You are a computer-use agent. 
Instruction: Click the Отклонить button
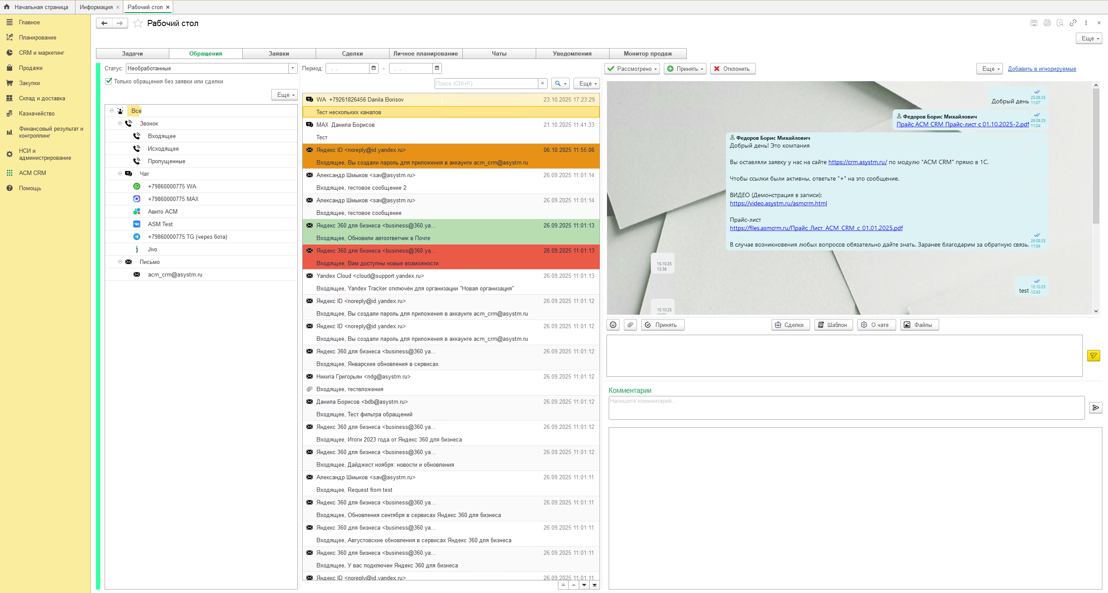click(x=733, y=69)
